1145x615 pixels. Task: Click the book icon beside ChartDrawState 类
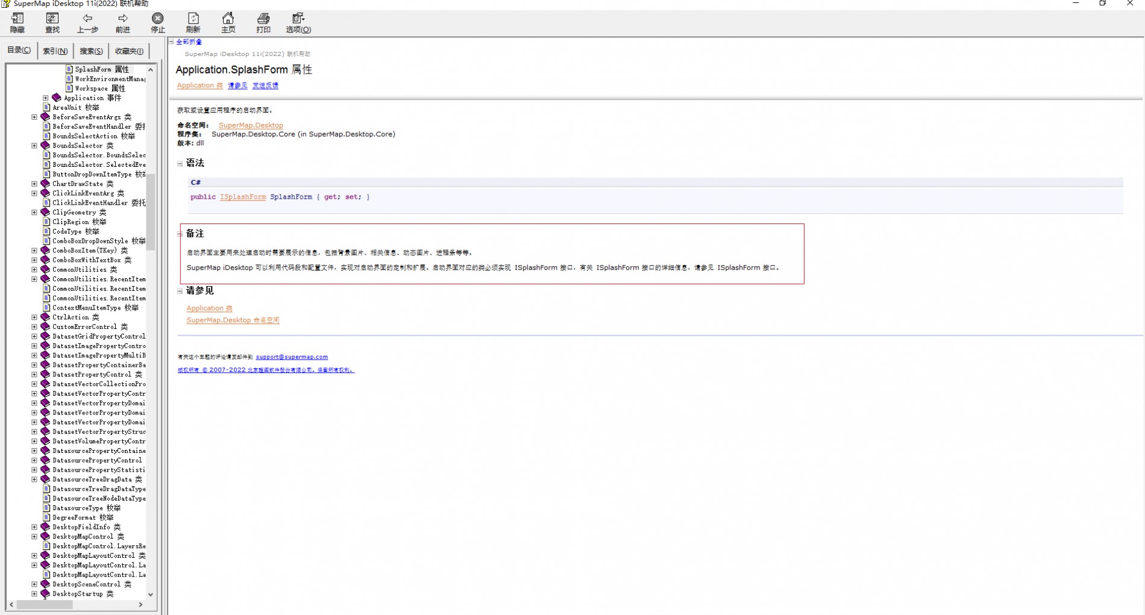45,184
